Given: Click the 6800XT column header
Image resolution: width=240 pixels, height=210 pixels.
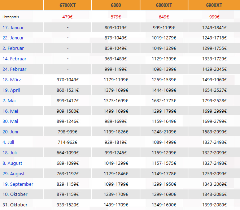Looking at the screenshot, I should click(164, 5).
